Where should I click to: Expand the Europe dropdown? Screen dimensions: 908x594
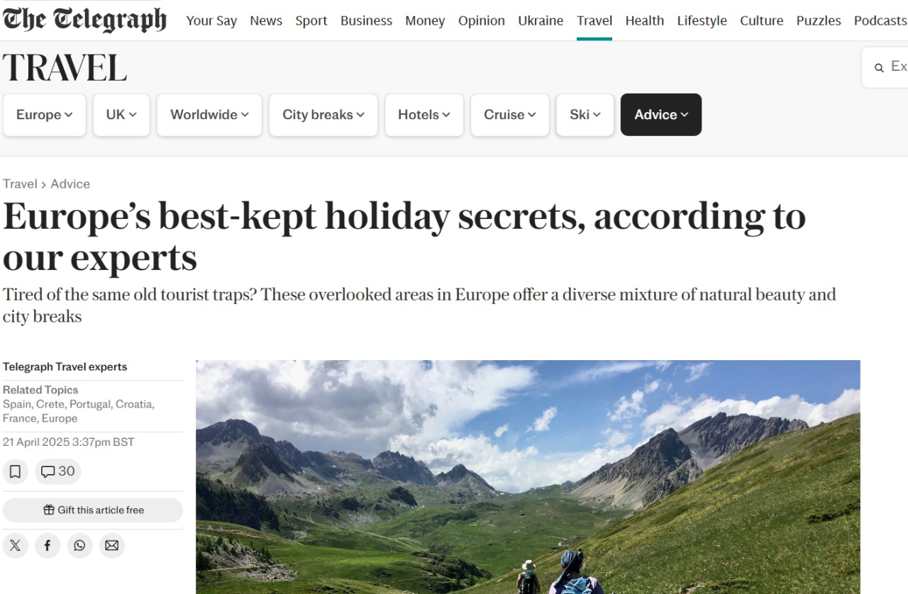[x=45, y=115]
